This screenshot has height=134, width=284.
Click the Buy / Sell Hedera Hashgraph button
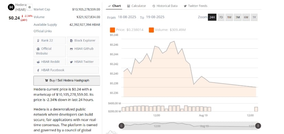pos(67,81)
